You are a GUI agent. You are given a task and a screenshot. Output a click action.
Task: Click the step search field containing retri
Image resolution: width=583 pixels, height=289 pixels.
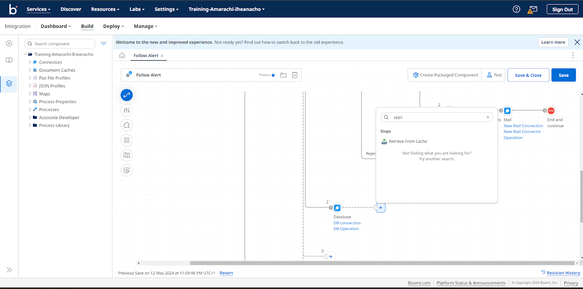click(437, 117)
